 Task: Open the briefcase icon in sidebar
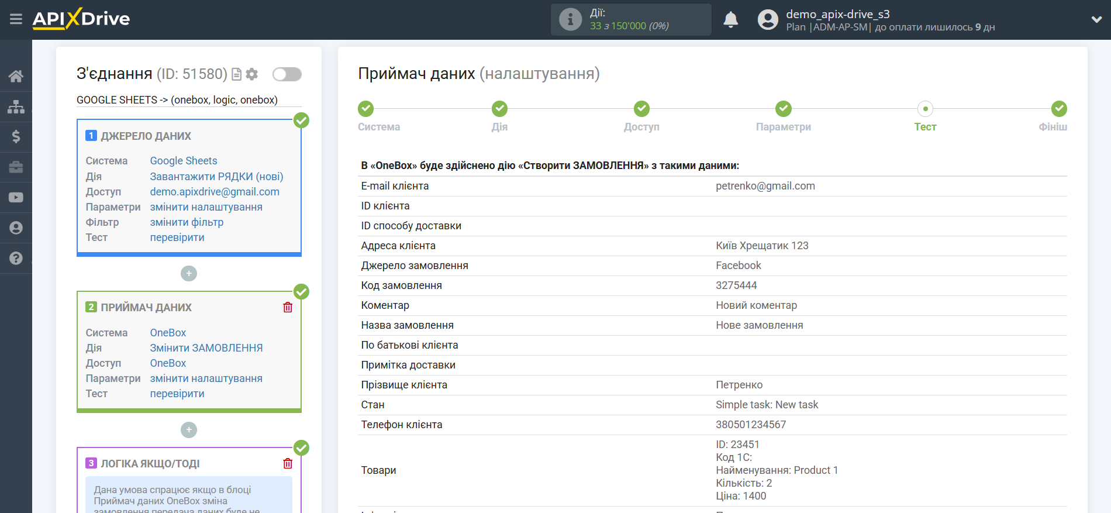coord(16,167)
